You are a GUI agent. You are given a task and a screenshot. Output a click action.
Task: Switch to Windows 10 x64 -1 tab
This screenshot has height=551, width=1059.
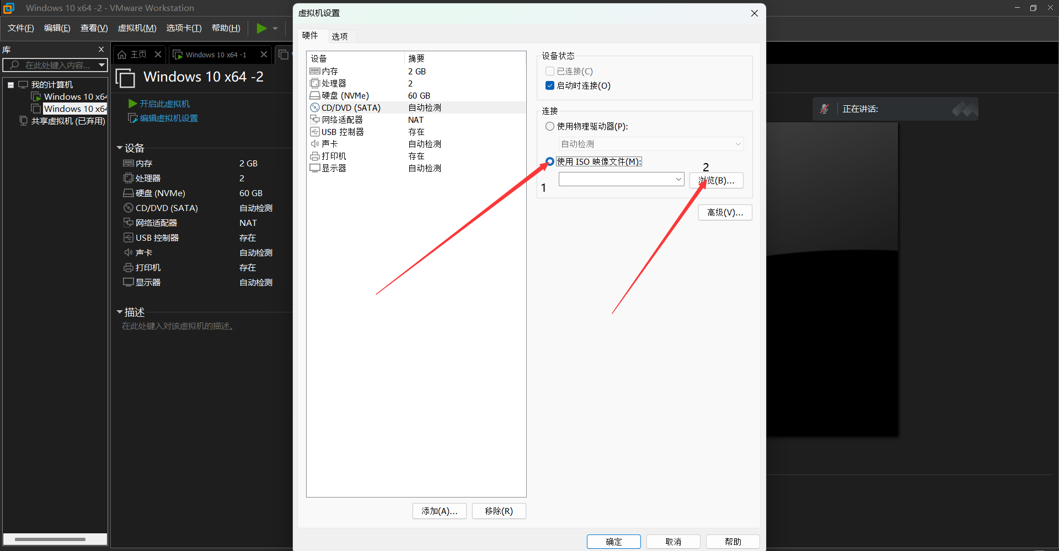[x=215, y=55]
